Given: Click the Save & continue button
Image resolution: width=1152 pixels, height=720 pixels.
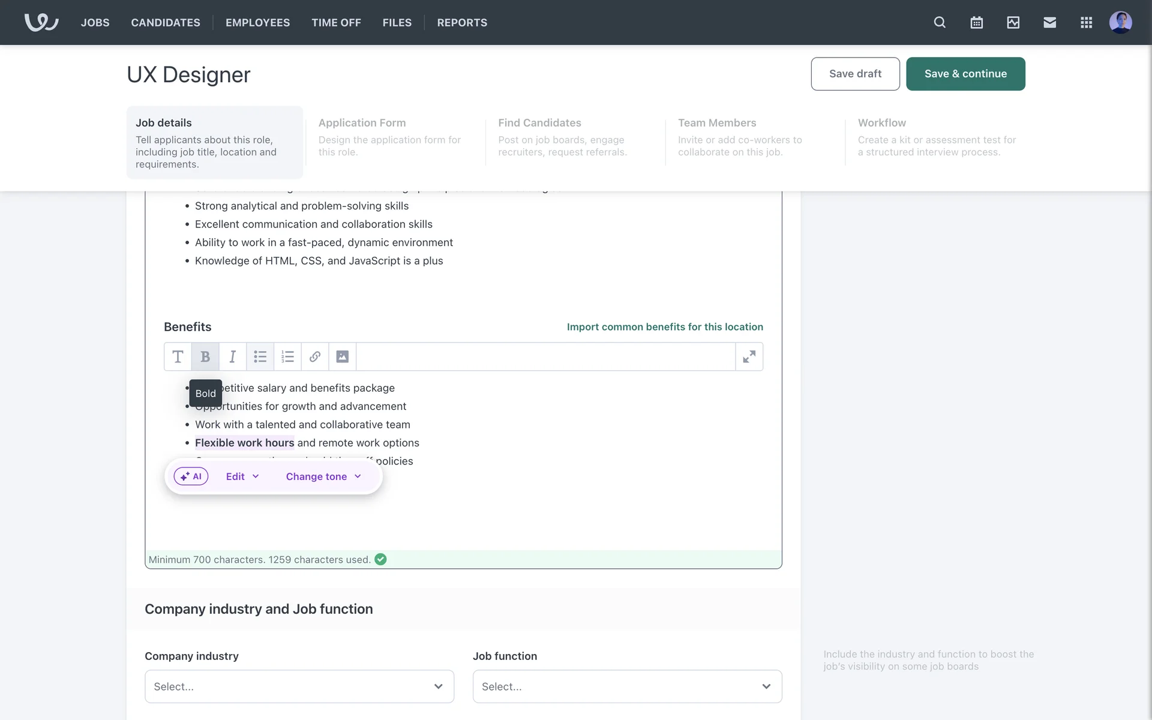Looking at the screenshot, I should [x=965, y=74].
